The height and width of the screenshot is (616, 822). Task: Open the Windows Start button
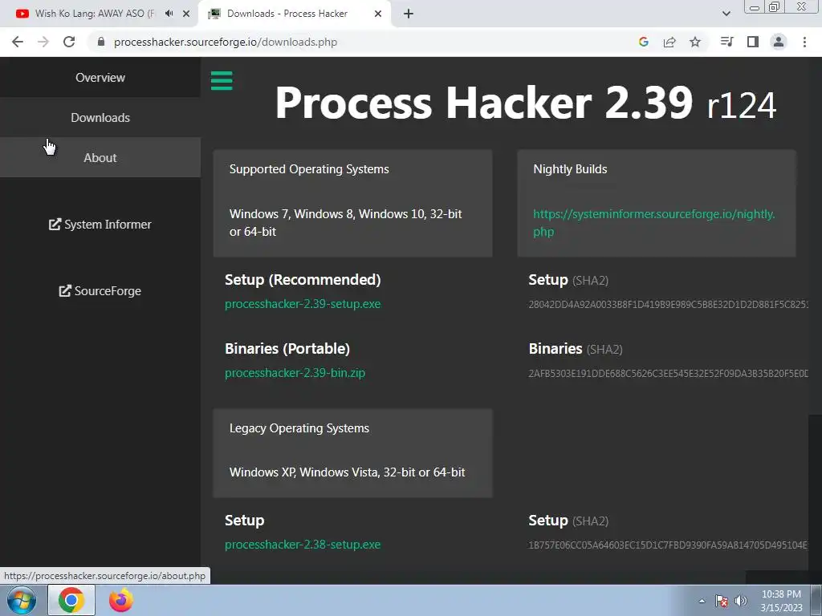22,600
